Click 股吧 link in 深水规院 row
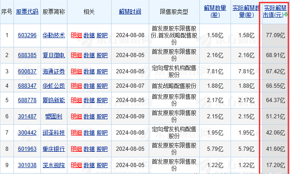Image resolution: width=290 pixels, height=174 pixels. pos(102,165)
